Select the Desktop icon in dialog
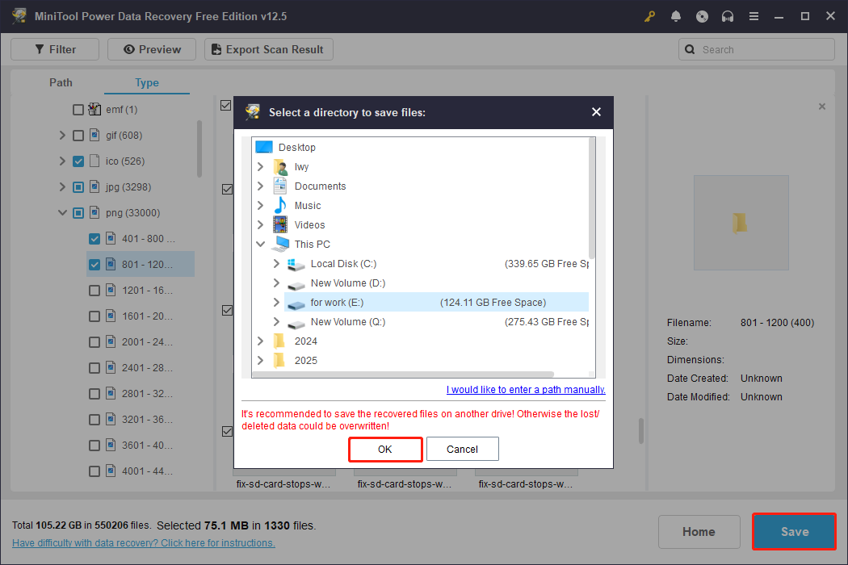 click(264, 147)
